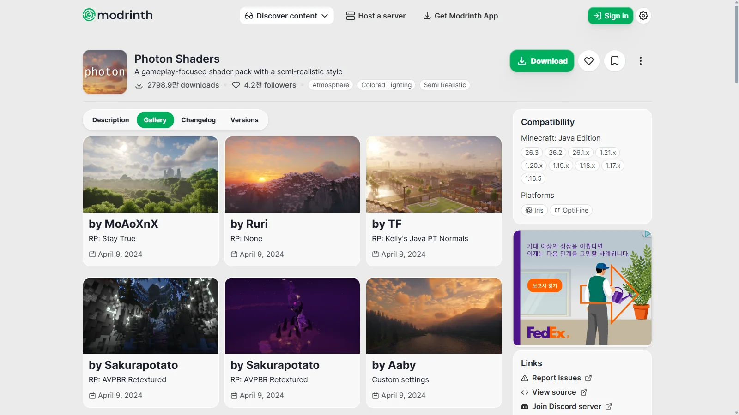This screenshot has width=739, height=415.
Task: Select the 26.3 version chip
Action: (532, 153)
